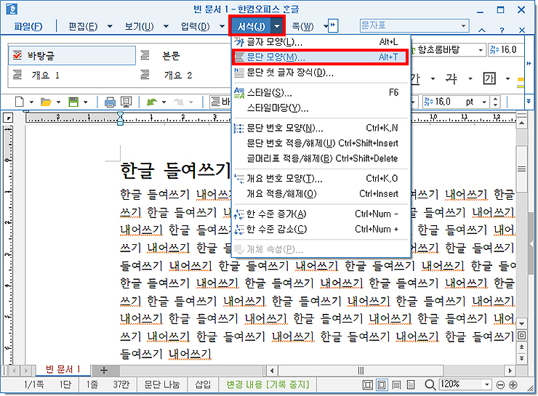The width and height of the screenshot is (538, 396).
Task: Click the boxed 가 character border icon
Action: 489,79
